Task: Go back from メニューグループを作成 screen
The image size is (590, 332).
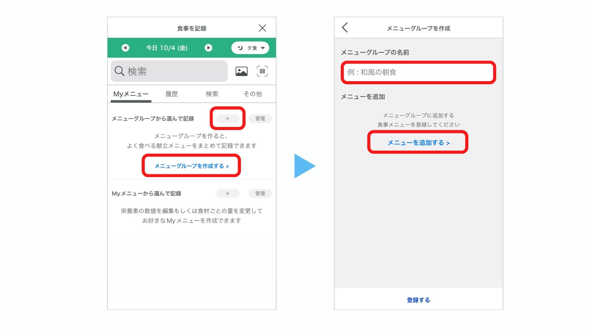Action: [345, 28]
